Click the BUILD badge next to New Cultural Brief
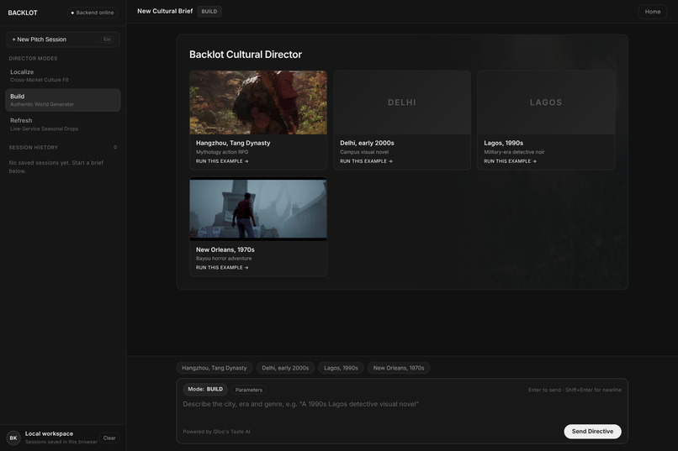Image resolution: width=678 pixels, height=451 pixels. (209, 12)
